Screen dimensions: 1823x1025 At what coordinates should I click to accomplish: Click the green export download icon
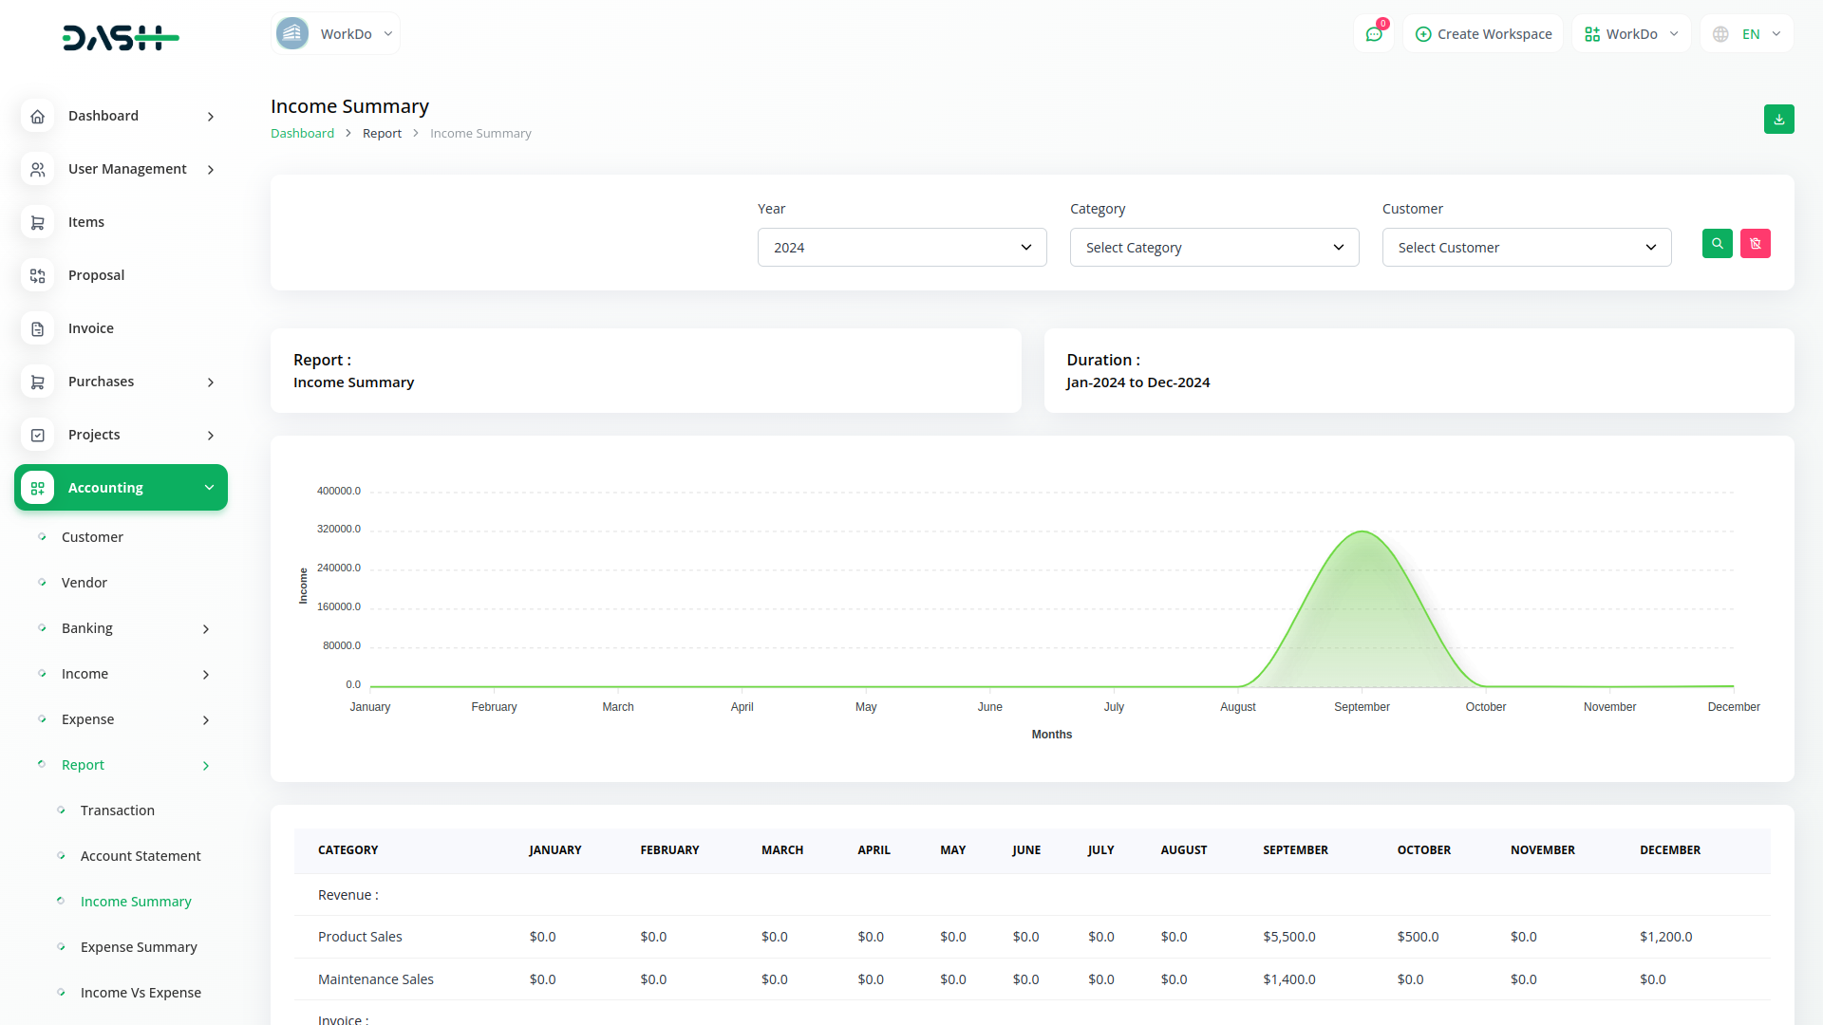click(1779, 119)
